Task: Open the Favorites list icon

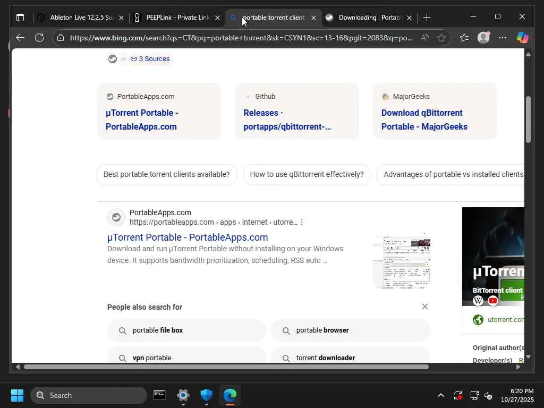Action: pos(464,38)
